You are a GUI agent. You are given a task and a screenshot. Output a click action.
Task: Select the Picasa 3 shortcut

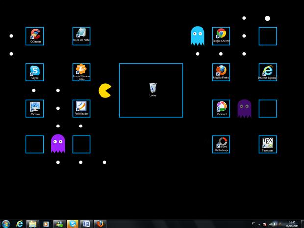coord(221,108)
